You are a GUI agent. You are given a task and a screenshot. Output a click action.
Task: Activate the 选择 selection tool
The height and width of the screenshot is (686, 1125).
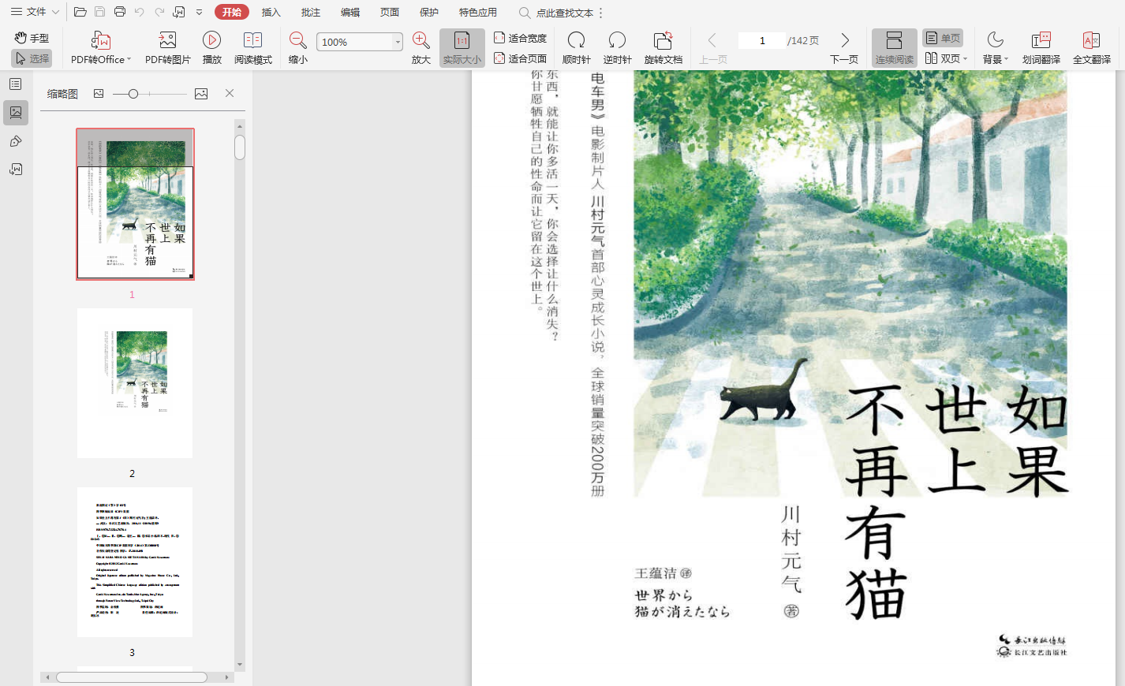point(32,58)
